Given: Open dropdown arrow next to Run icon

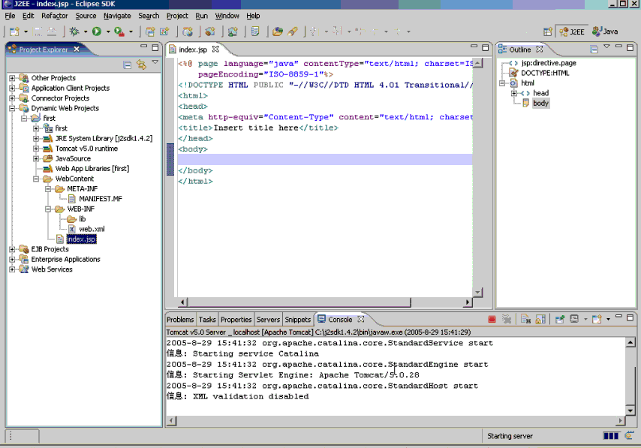Looking at the screenshot, I should coord(108,32).
